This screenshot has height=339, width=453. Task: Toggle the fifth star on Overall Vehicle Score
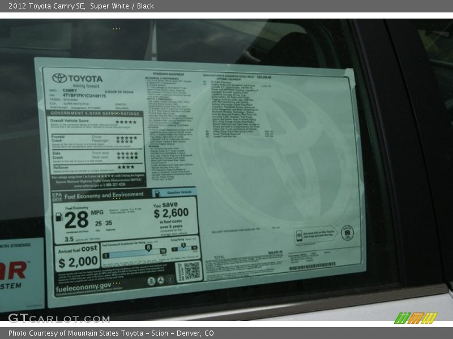pos(135,121)
